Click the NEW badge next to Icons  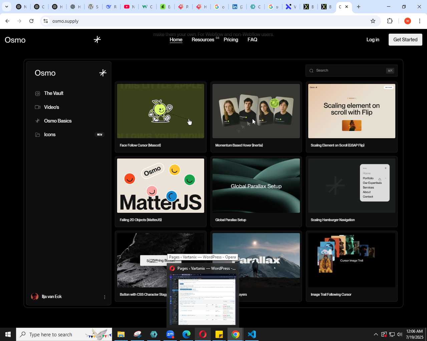[x=99, y=135]
